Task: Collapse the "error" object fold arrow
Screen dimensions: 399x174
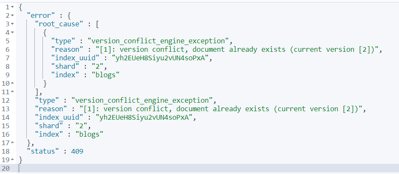Action: point(12,15)
